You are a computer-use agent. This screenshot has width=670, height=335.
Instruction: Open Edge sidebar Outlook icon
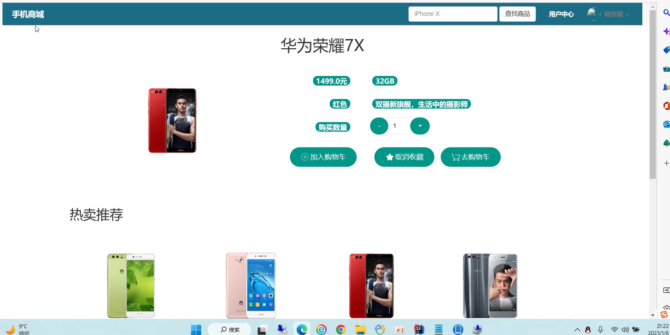click(x=666, y=125)
